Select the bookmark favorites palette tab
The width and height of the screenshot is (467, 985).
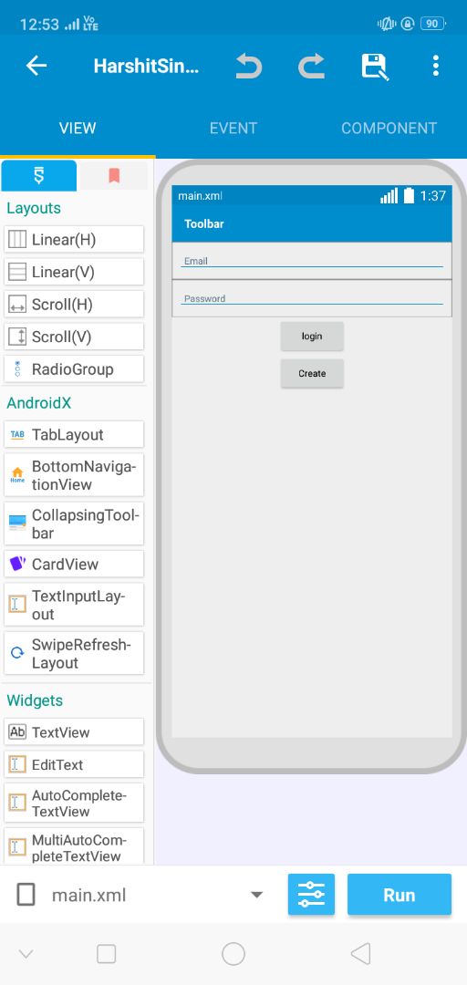[x=114, y=176]
